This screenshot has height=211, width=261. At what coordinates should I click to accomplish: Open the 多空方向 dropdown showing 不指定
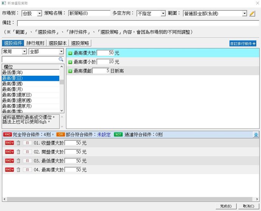pos(151,14)
